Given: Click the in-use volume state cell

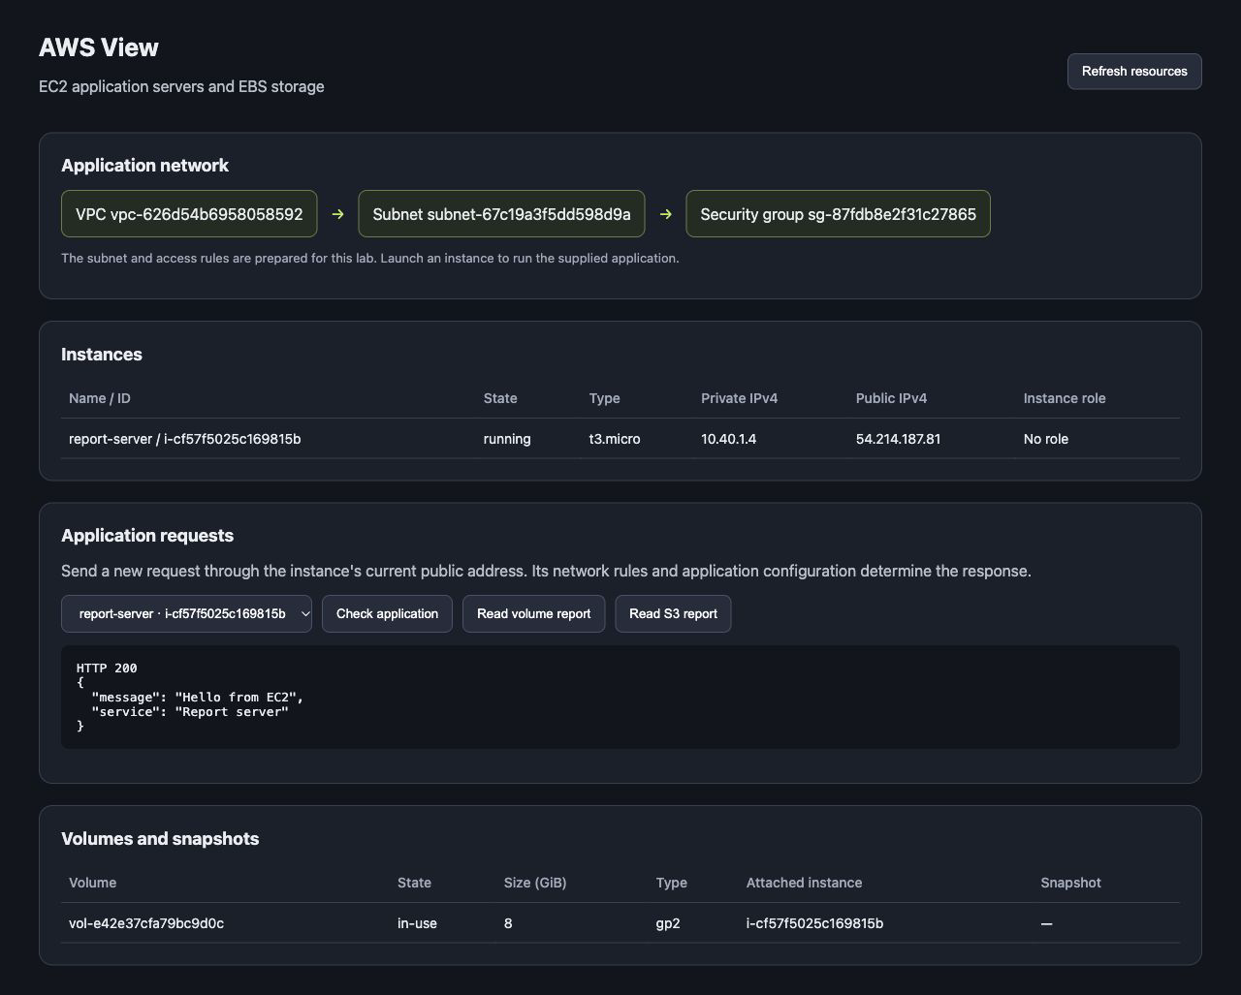Looking at the screenshot, I should coord(417,923).
